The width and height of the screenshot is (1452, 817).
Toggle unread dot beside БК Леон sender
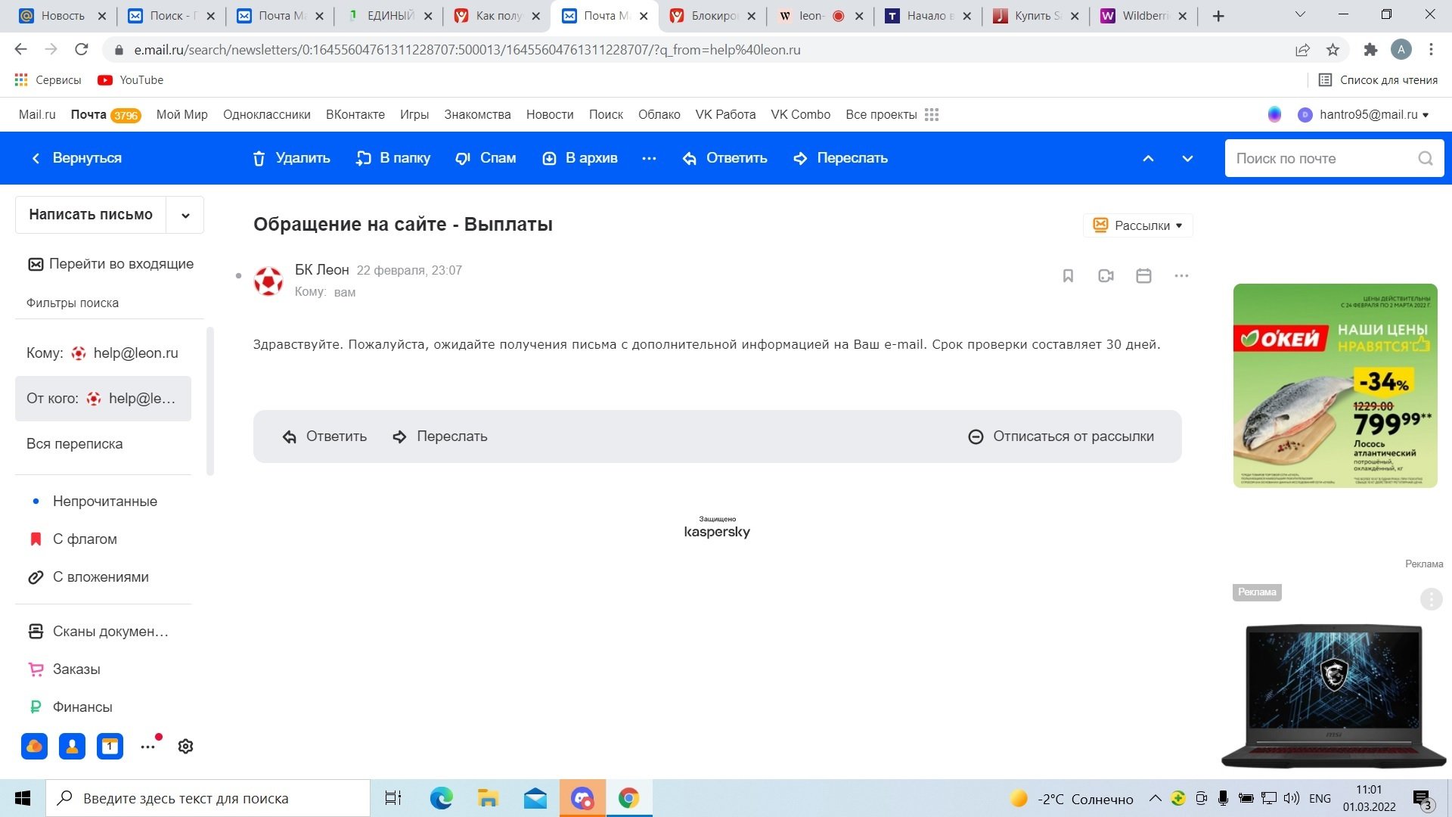[238, 276]
